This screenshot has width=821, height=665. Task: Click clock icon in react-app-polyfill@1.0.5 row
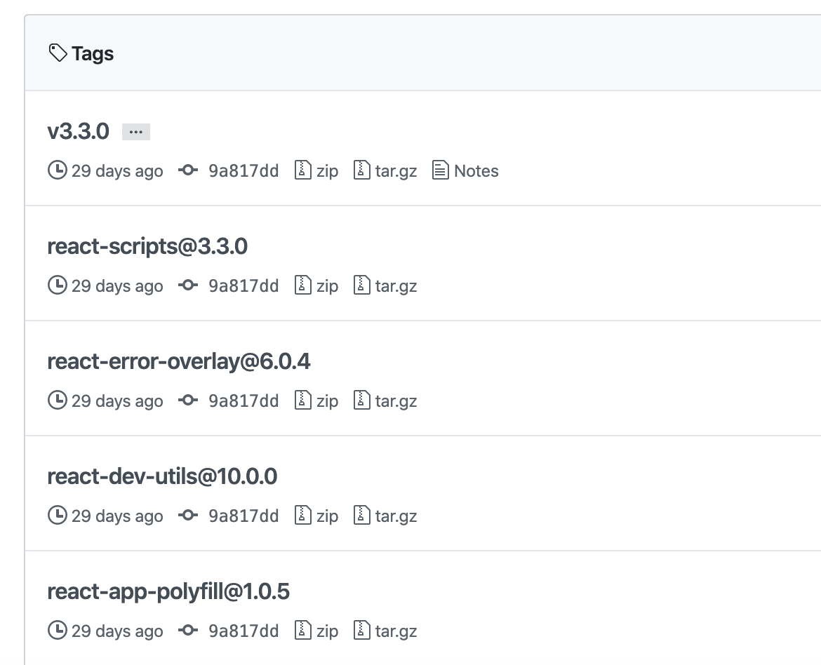point(57,631)
